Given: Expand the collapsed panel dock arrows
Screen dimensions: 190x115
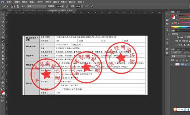Looking at the screenshot, I should [169, 10].
